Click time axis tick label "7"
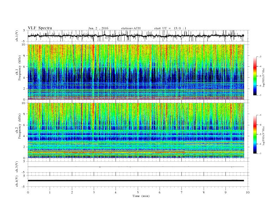Screen dimensions: 279x216 click(x=182, y=192)
